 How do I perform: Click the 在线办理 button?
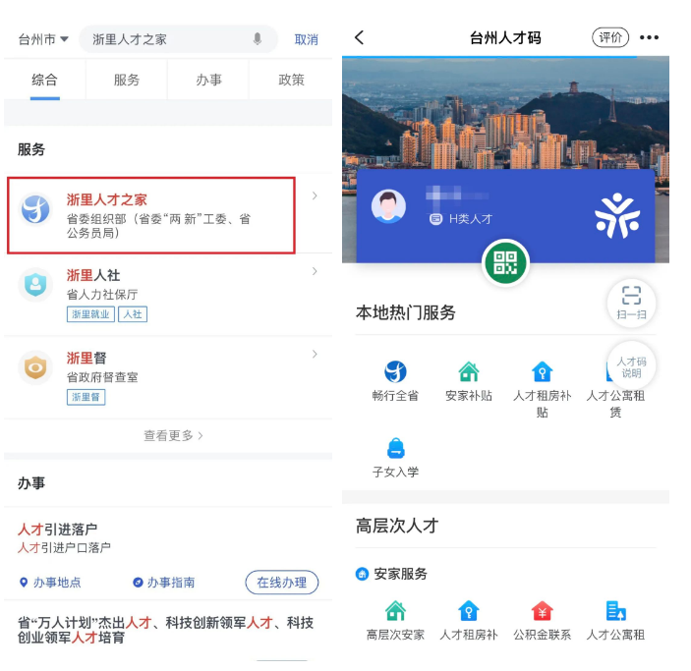(x=281, y=583)
